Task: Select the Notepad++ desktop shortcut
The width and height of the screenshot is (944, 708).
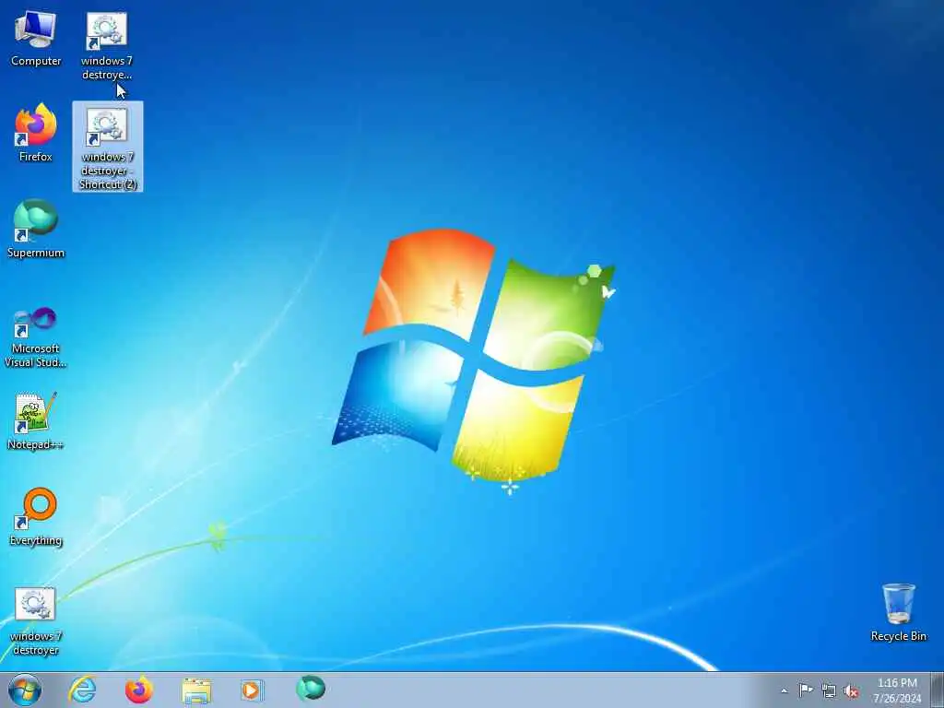Action: 36,420
